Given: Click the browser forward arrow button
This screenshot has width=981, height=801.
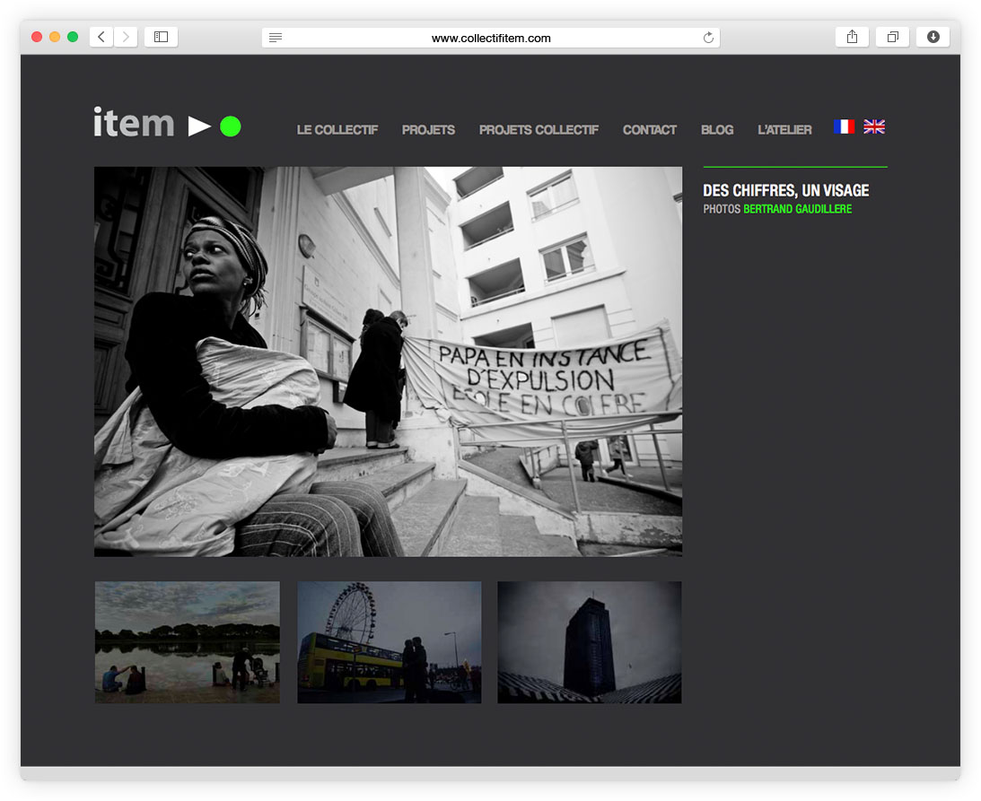Looking at the screenshot, I should [126, 37].
